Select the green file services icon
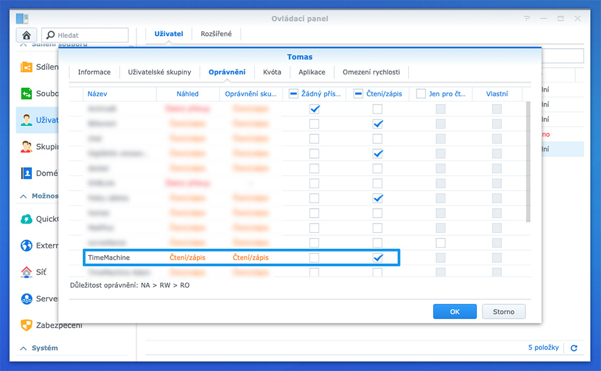 pos(26,94)
